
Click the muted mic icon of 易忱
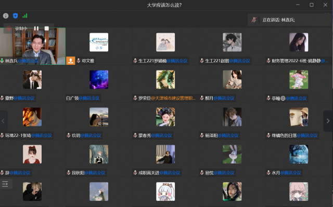point(202,173)
